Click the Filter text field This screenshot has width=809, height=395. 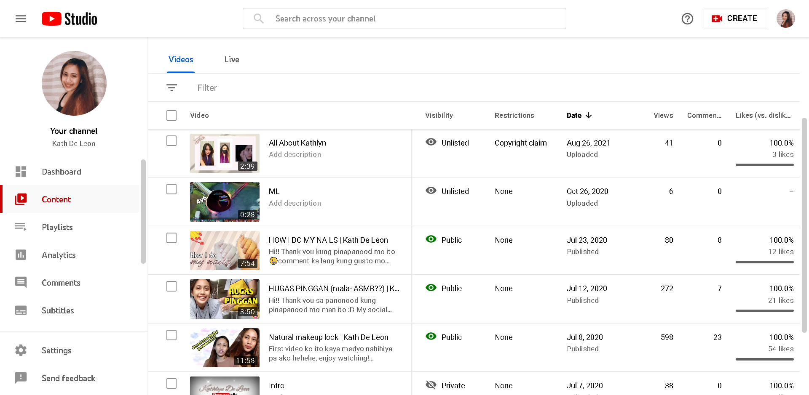tap(207, 88)
